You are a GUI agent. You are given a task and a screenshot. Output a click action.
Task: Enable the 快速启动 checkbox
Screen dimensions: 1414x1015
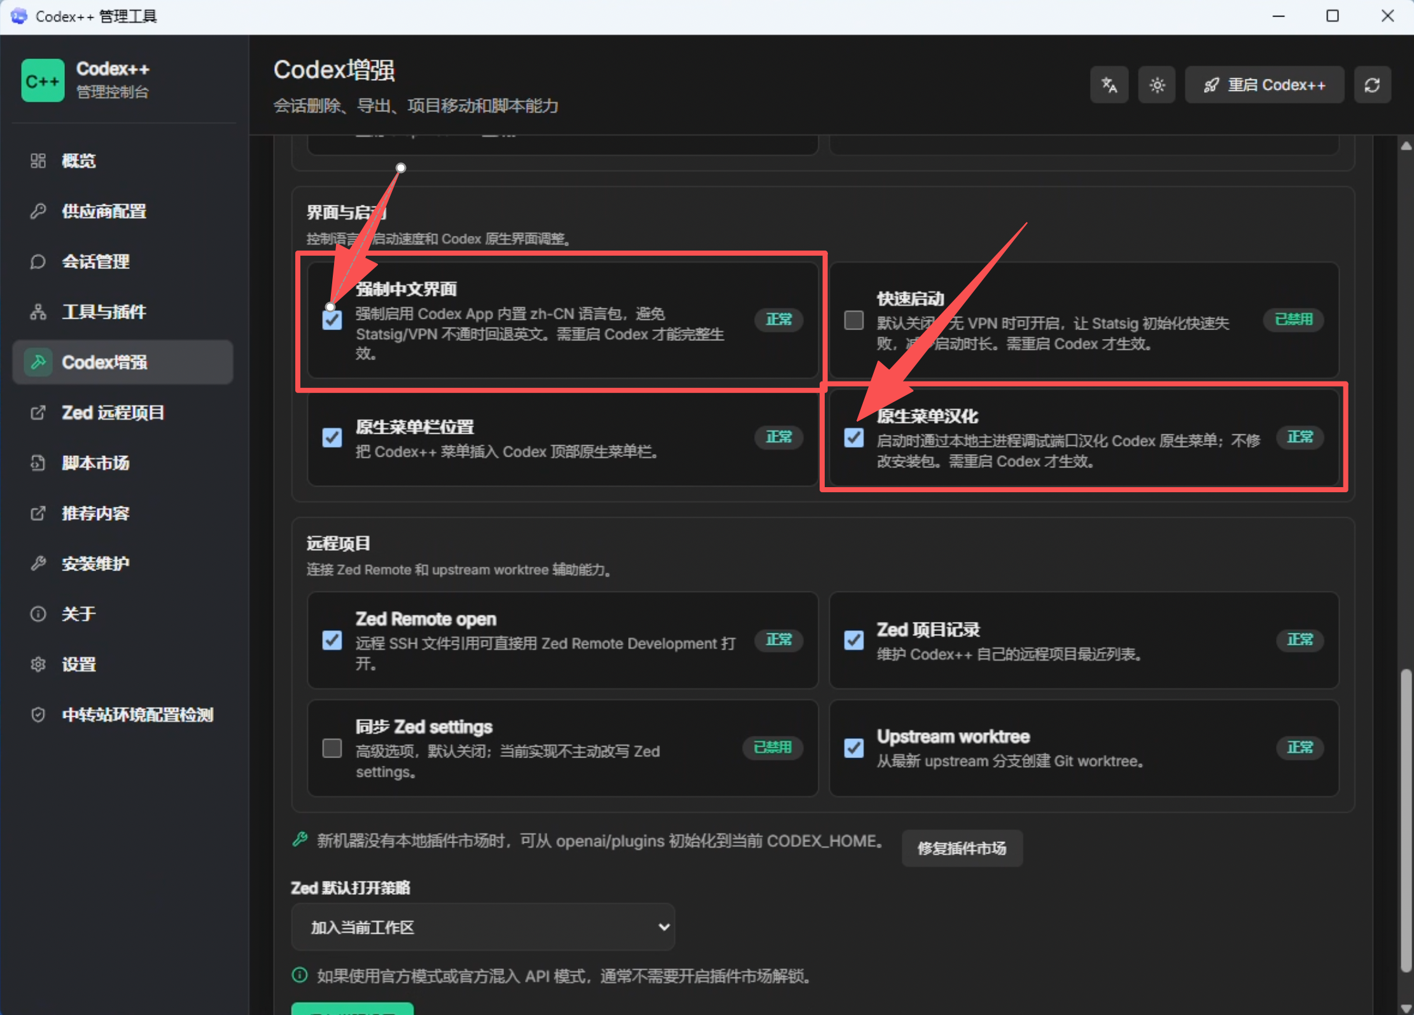coord(854,320)
